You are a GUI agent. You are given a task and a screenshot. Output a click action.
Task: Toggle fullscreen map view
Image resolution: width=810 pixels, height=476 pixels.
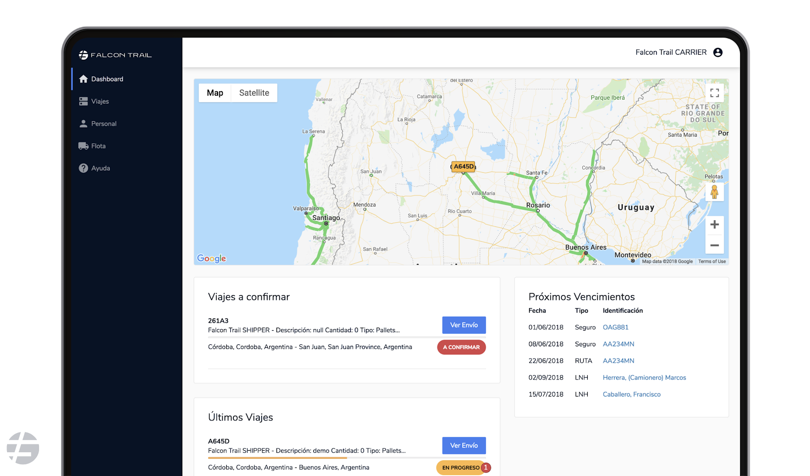[714, 93]
